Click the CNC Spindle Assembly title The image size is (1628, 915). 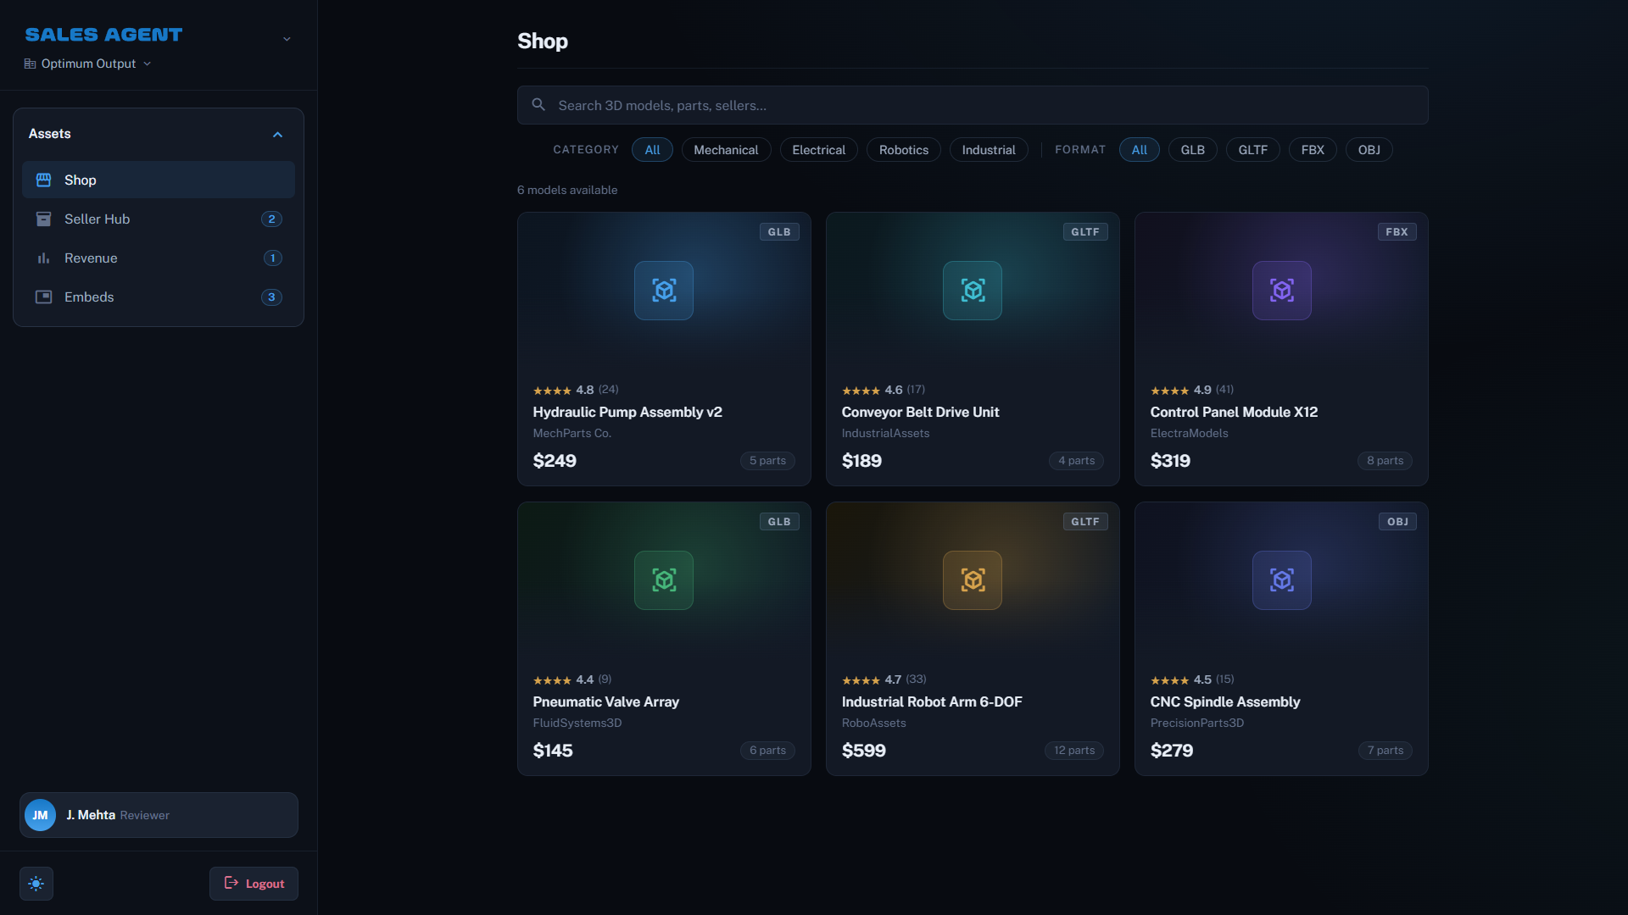coord(1225,701)
